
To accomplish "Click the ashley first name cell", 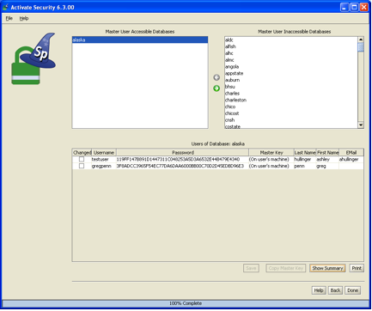I will tap(327, 159).
